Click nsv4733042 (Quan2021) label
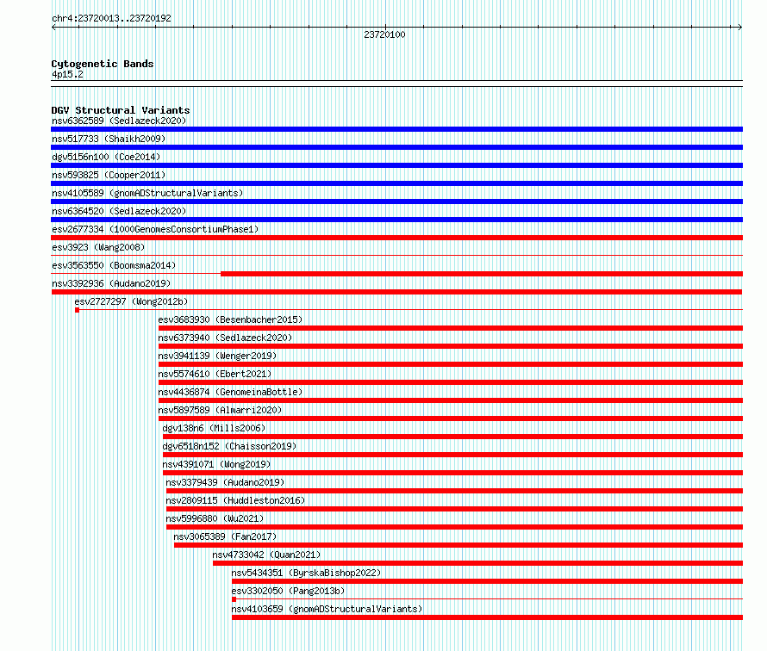The image size is (767, 651). (x=266, y=555)
